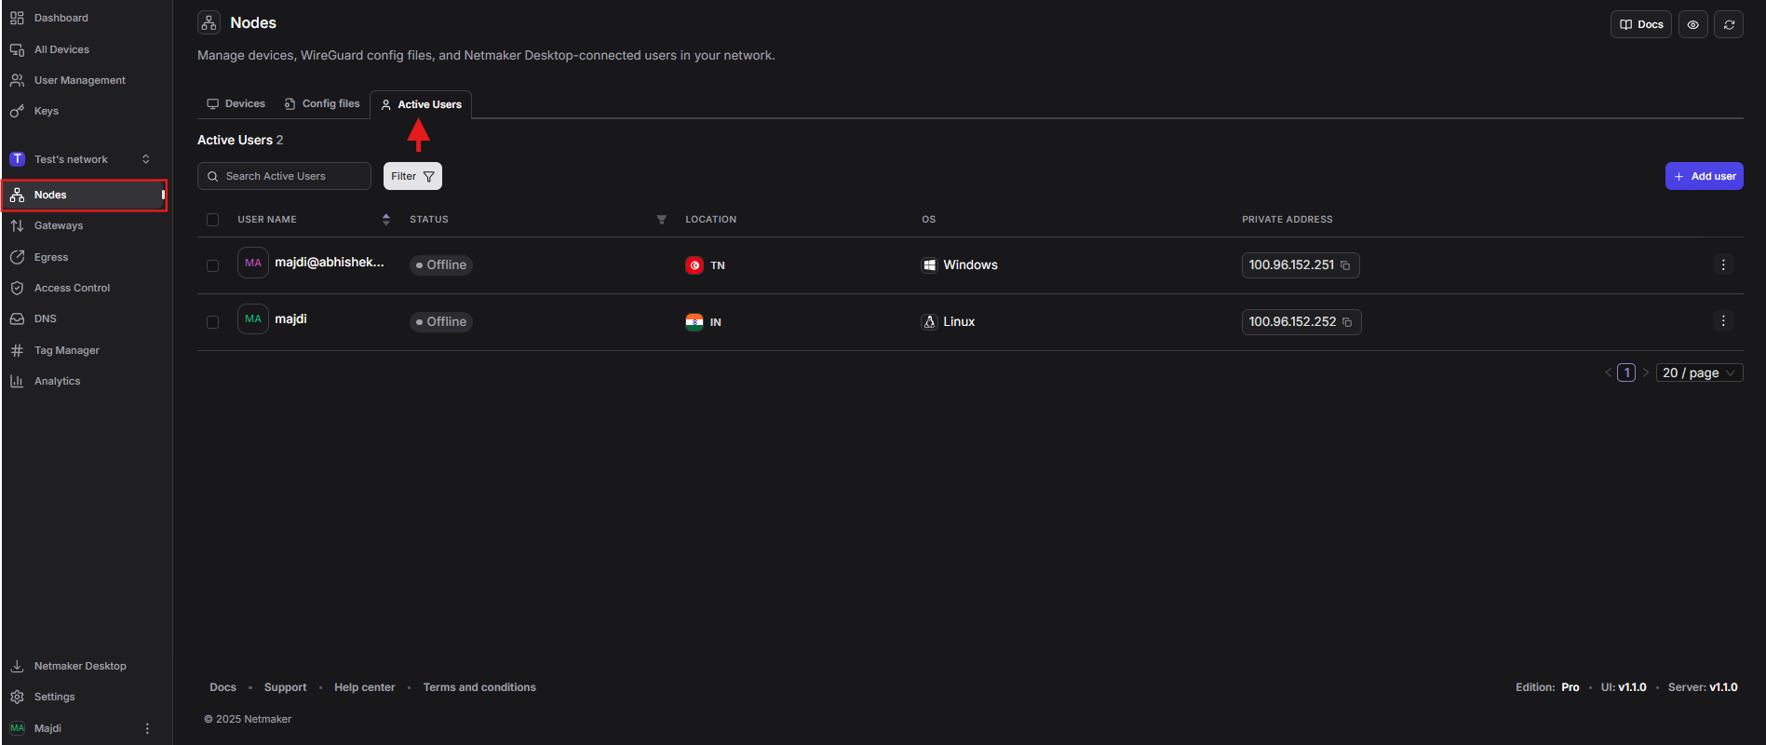Click the Add user button
The height and width of the screenshot is (745, 1766).
coord(1704,176)
